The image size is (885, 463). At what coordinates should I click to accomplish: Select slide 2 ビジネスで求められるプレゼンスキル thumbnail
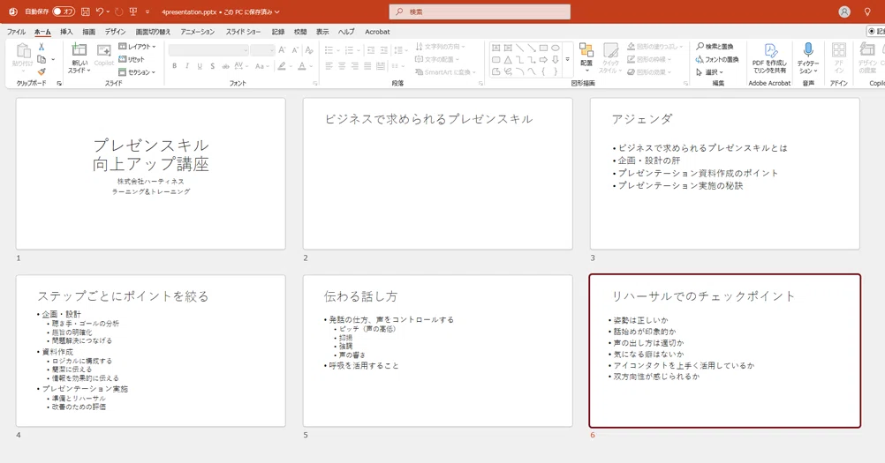point(437,174)
